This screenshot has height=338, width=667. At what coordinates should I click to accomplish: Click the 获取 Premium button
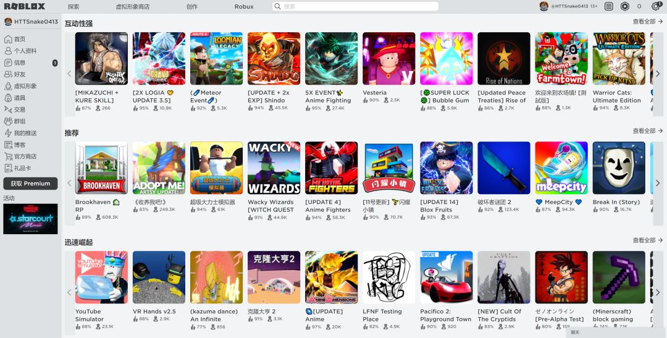(x=30, y=184)
